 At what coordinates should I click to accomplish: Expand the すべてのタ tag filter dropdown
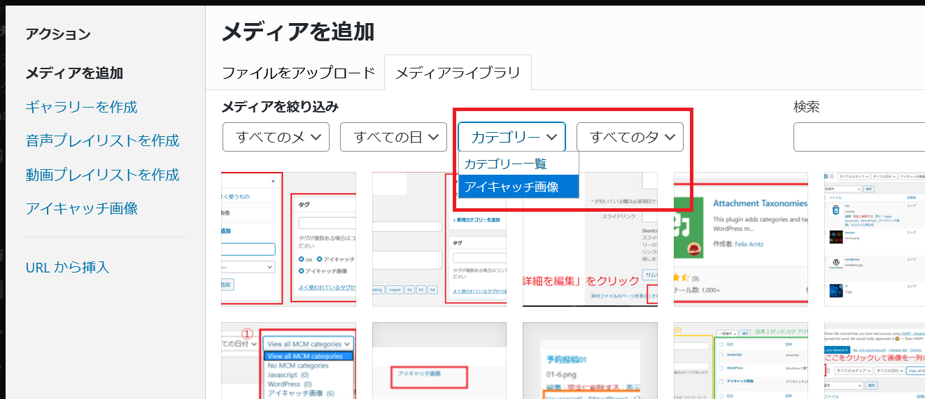630,137
